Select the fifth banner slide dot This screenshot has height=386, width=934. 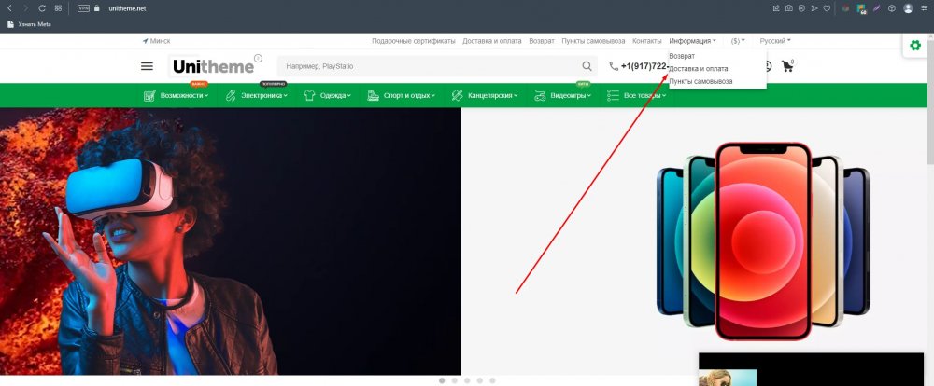(492, 380)
